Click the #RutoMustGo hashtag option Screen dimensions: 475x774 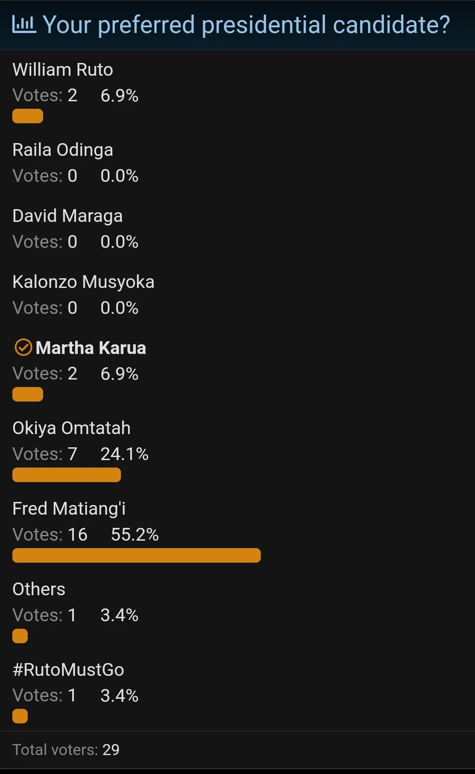click(68, 670)
